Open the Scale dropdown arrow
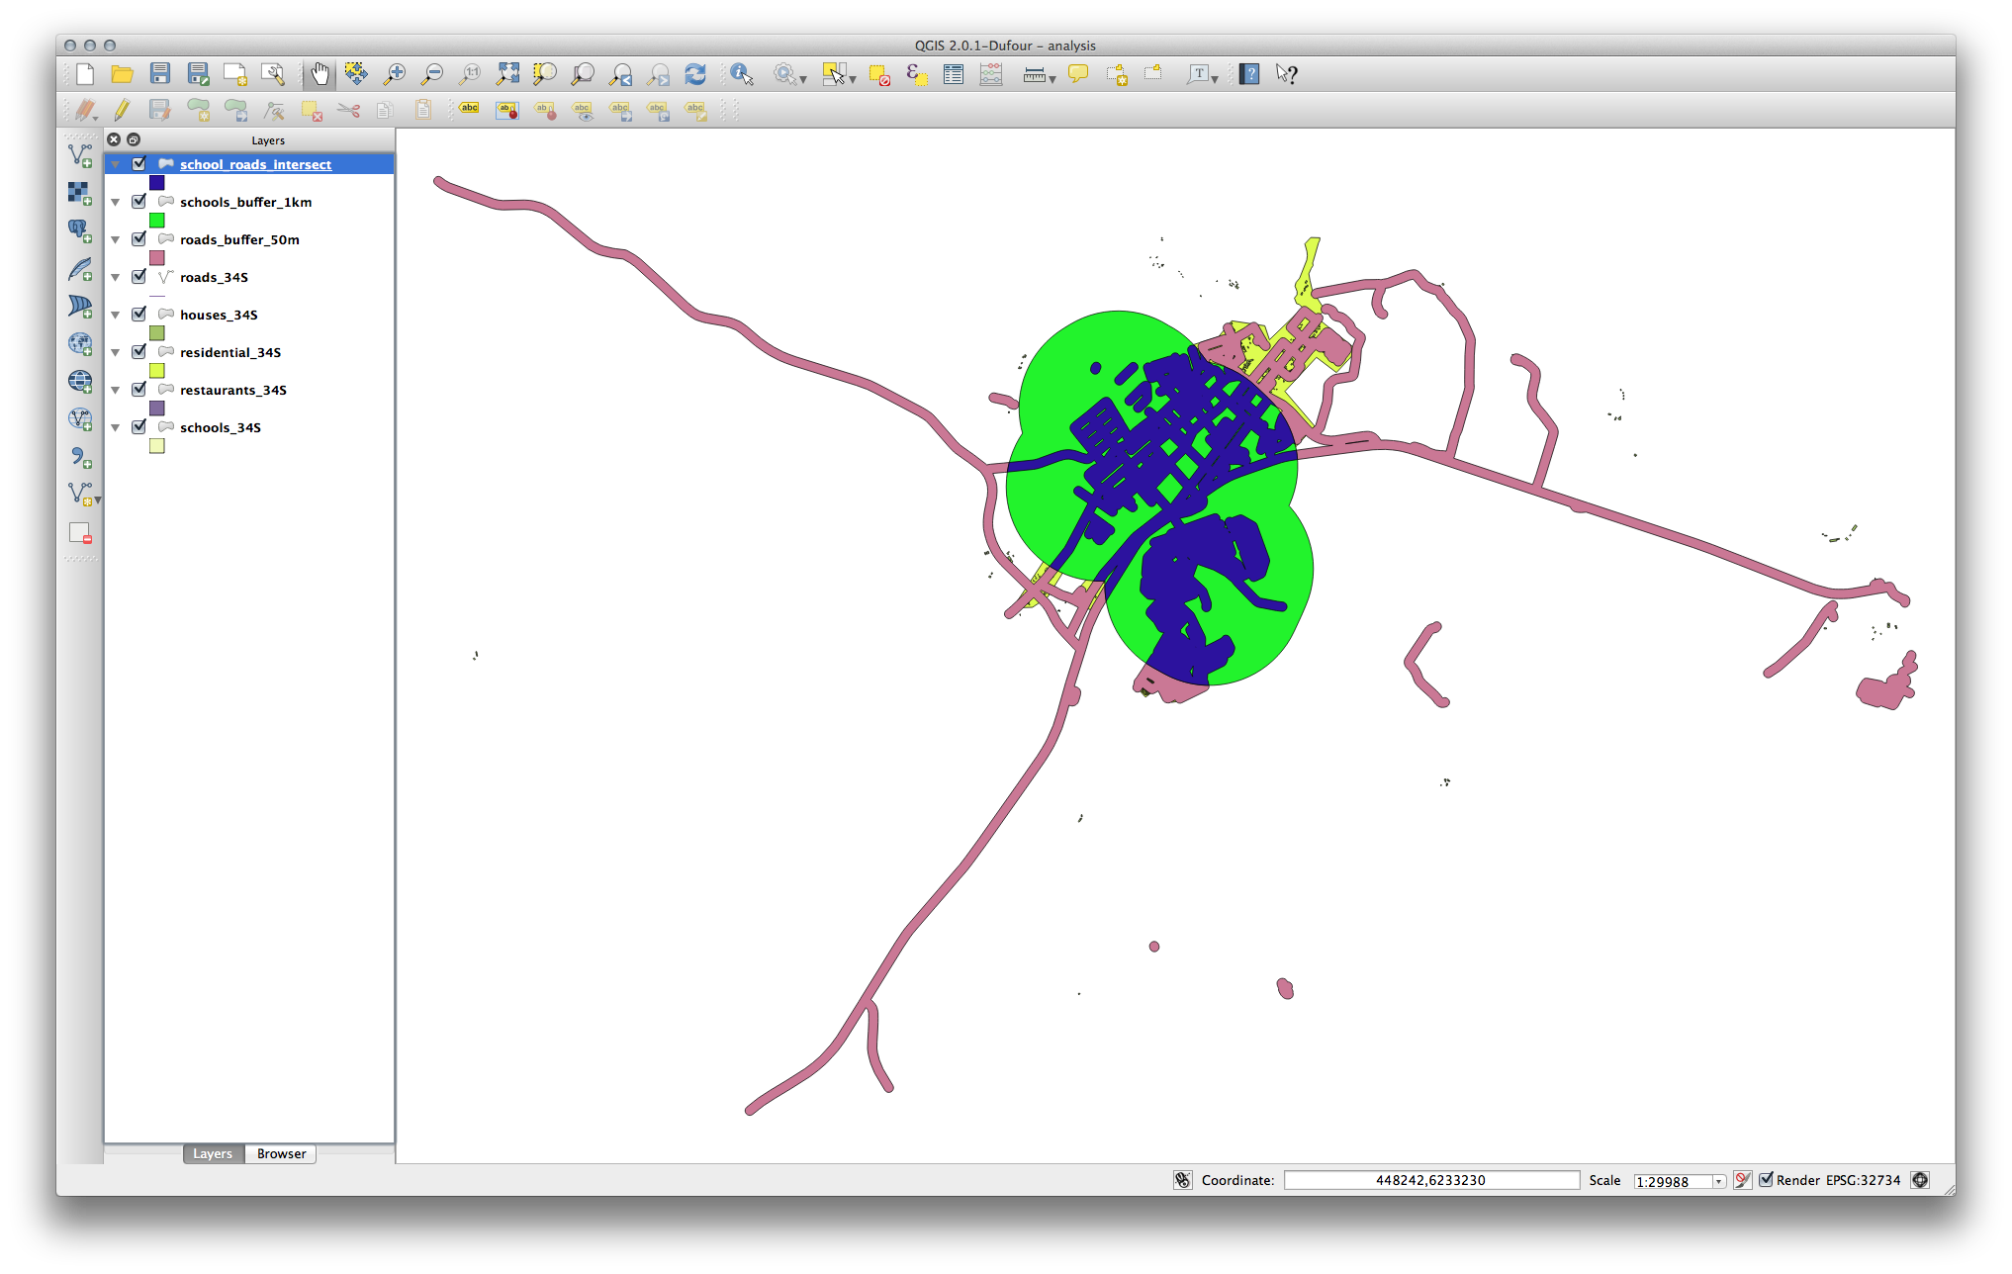 1718,1181
